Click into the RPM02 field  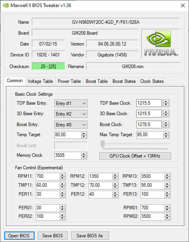click(153, 217)
